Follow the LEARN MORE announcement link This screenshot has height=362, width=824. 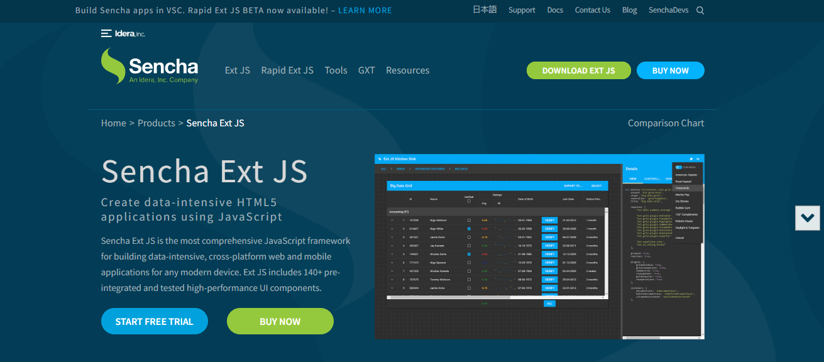365,10
